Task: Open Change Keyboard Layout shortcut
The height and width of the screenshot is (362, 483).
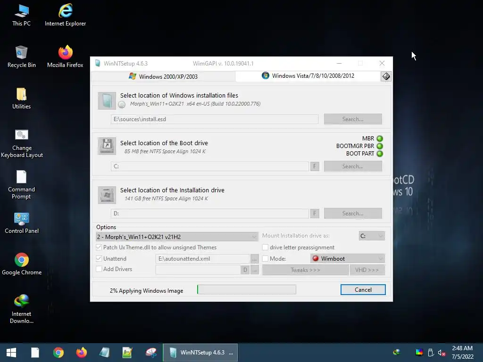Action: tap(22, 143)
